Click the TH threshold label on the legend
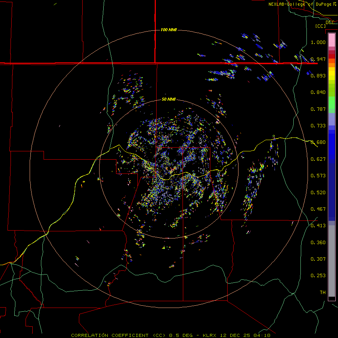Viewport: 338px width, 338px height. pyautogui.click(x=323, y=293)
